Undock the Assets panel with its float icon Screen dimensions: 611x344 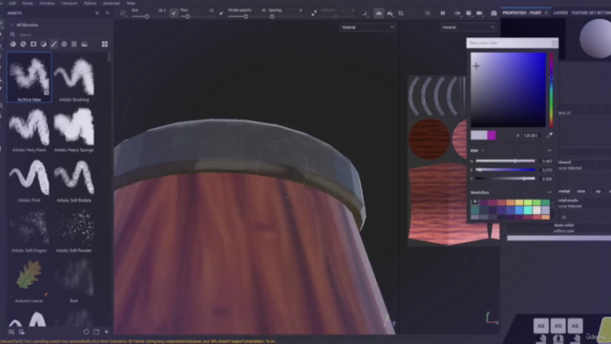pos(97,12)
